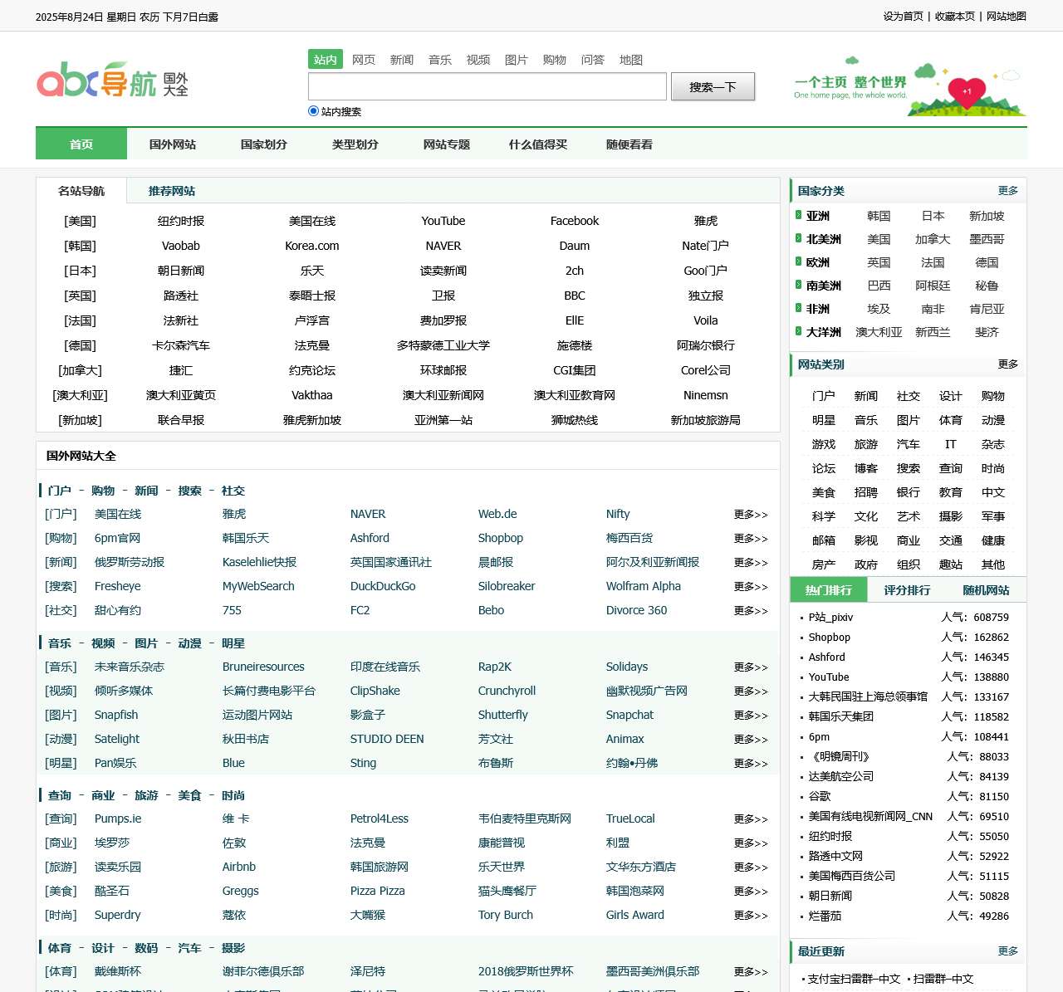Switch to 随机网站 ranking tab
Screen dimensions: 1063x992
click(986, 590)
